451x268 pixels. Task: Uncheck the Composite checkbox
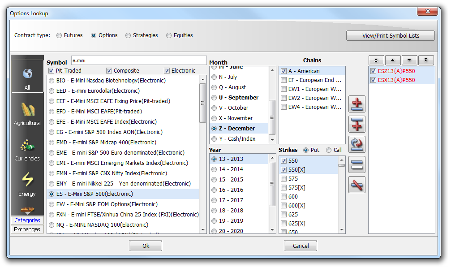pos(109,70)
